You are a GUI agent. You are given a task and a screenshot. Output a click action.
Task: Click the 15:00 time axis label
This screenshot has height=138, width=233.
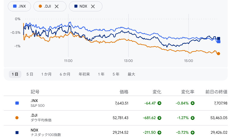point(188,61)
